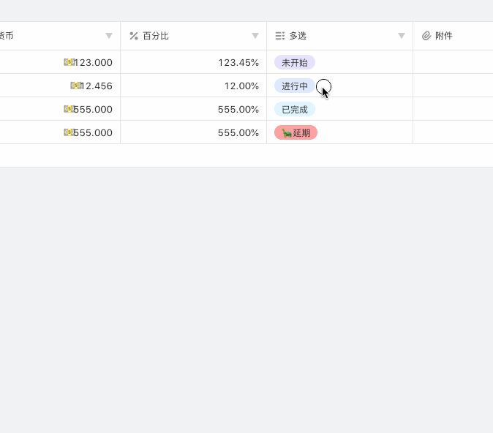Open the 多选 column dropdown arrow

click(402, 36)
